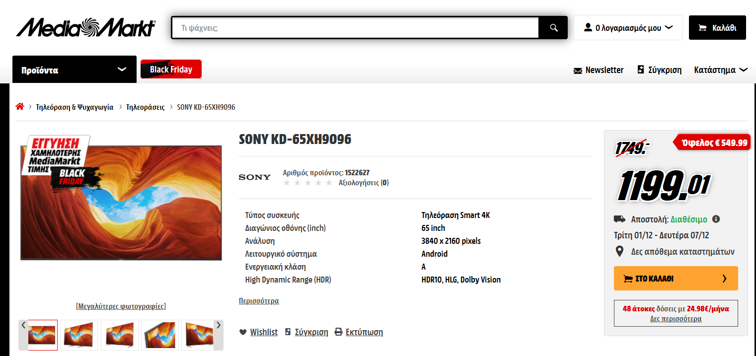Viewport: 756px width, 356px height.
Task: Select the second TV thumbnail
Action: click(x=79, y=335)
